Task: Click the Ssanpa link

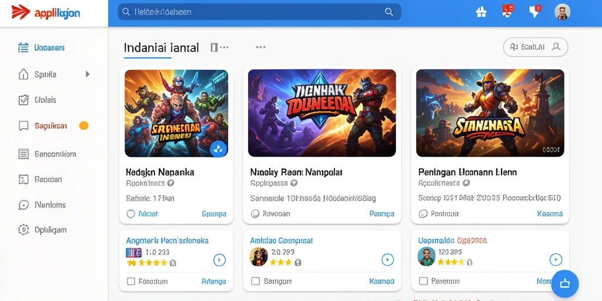Action: click(x=214, y=214)
